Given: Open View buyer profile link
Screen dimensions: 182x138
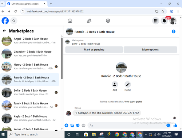Looking at the screenshot, I should click(x=133, y=101).
